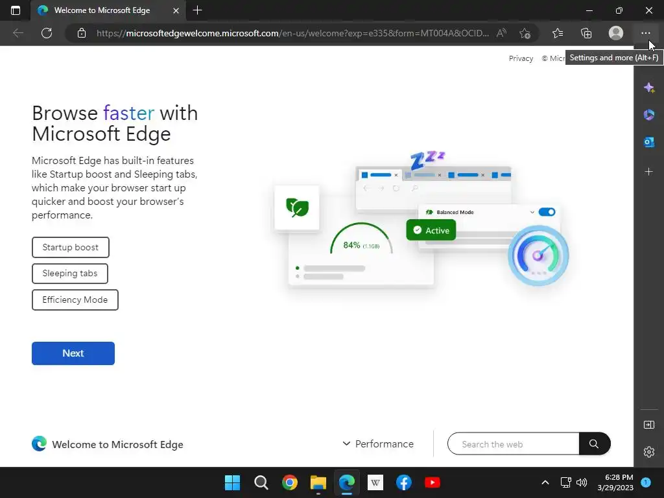This screenshot has height=498, width=664.
Task: Select the Startup boost button
Action: [x=70, y=247]
